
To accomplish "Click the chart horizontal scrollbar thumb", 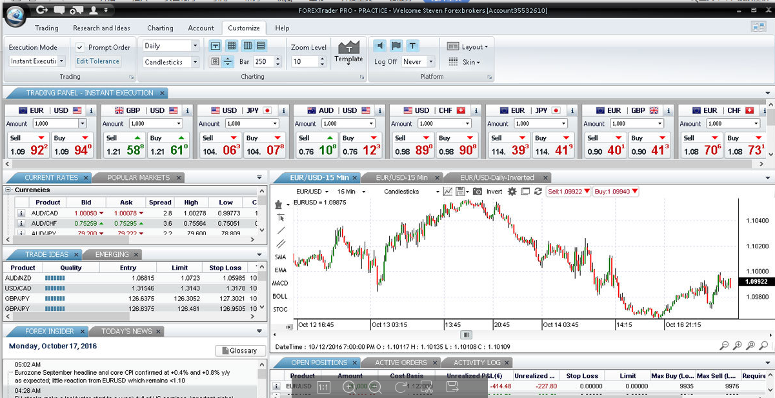I will click(466, 335).
